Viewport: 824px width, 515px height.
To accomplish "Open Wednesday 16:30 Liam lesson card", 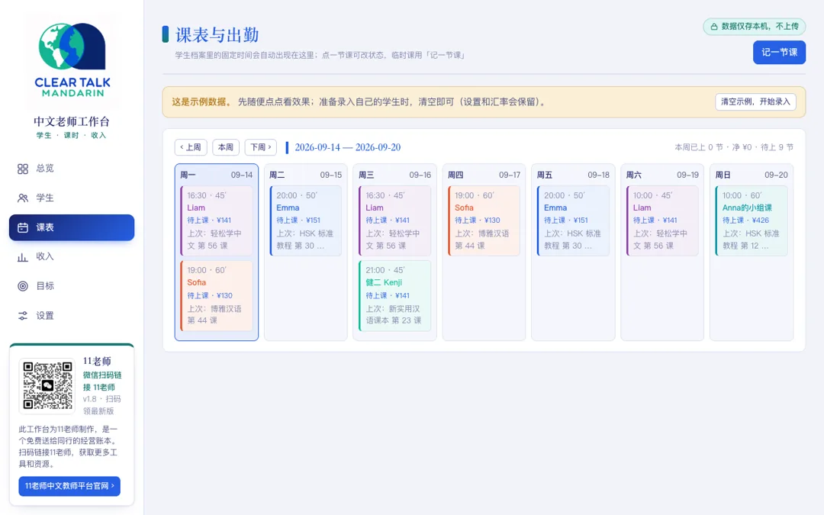I will coord(394,220).
